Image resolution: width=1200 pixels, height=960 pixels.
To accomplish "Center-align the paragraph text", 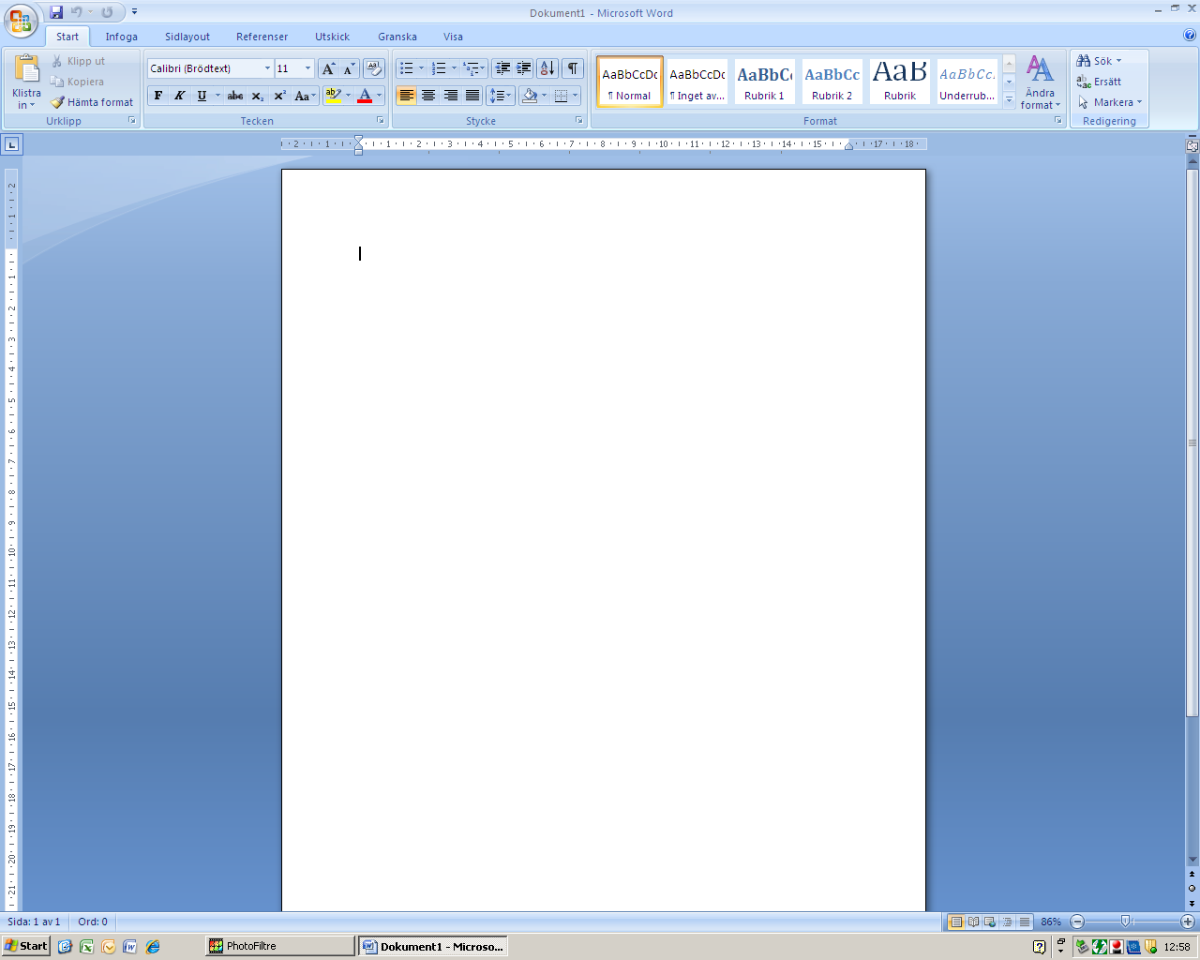I will click(428, 96).
